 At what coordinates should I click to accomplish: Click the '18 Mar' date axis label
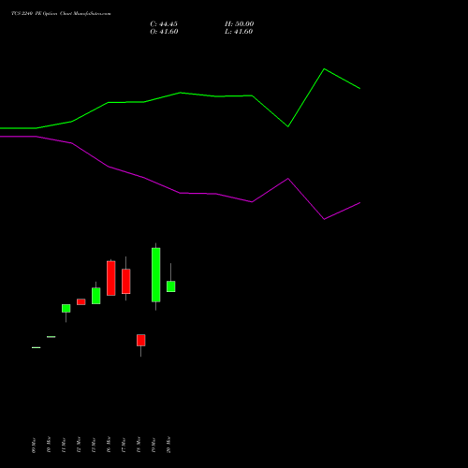[x=139, y=445]
